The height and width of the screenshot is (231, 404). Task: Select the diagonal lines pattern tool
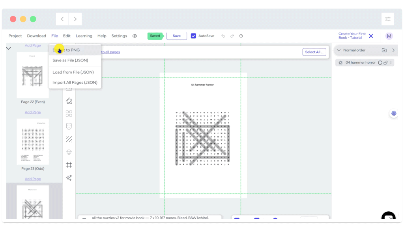pyautogui.click(x=69, y=139)
